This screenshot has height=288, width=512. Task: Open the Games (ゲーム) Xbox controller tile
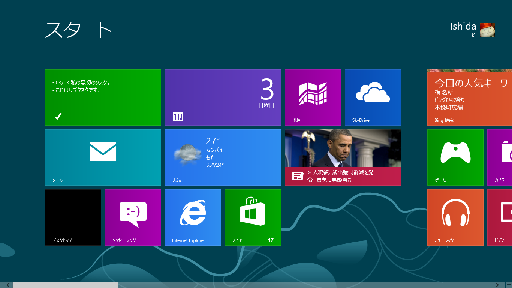455,157
